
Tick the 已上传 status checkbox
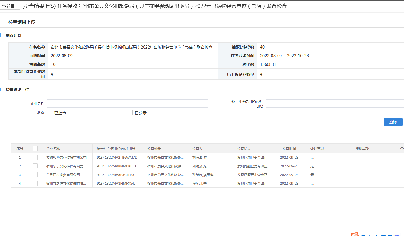click(x=49, y=113)
